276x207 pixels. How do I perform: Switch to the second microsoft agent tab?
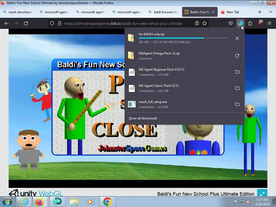91,12
